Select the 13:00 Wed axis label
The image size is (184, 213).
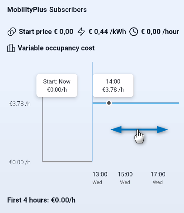pyautogui.click(x=100, y=178)
